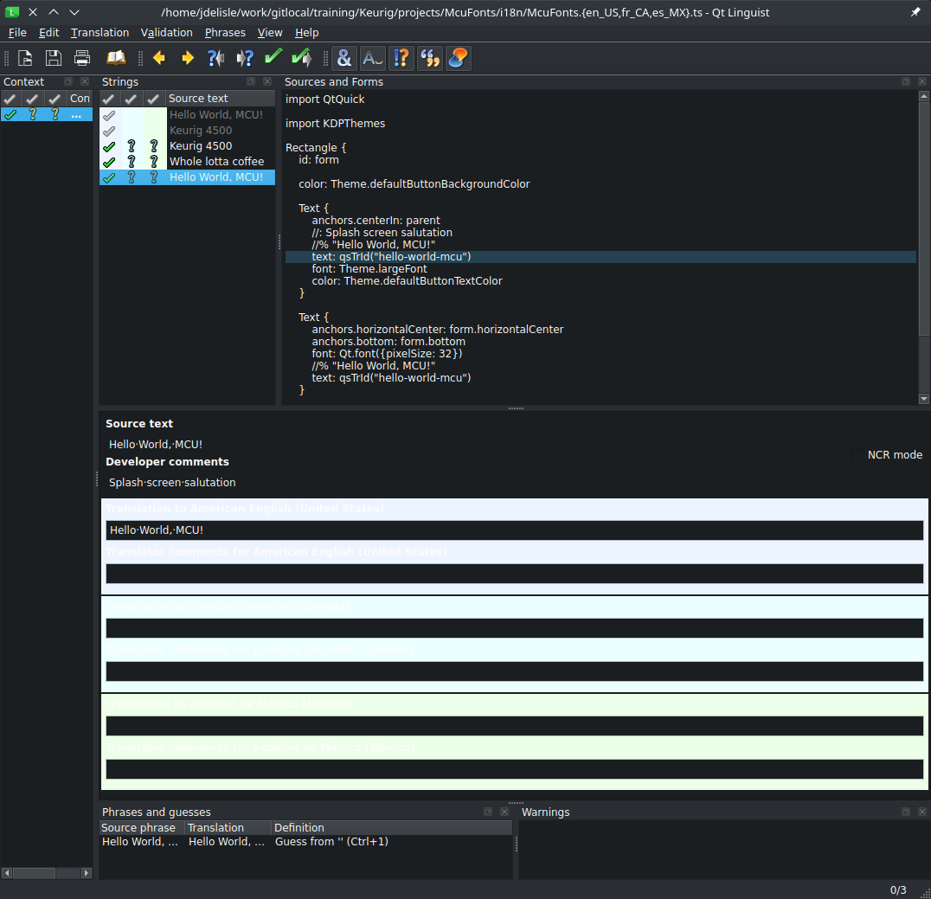Go to next string with right arrow
The image size is (931, 899).
coord(187,58)
